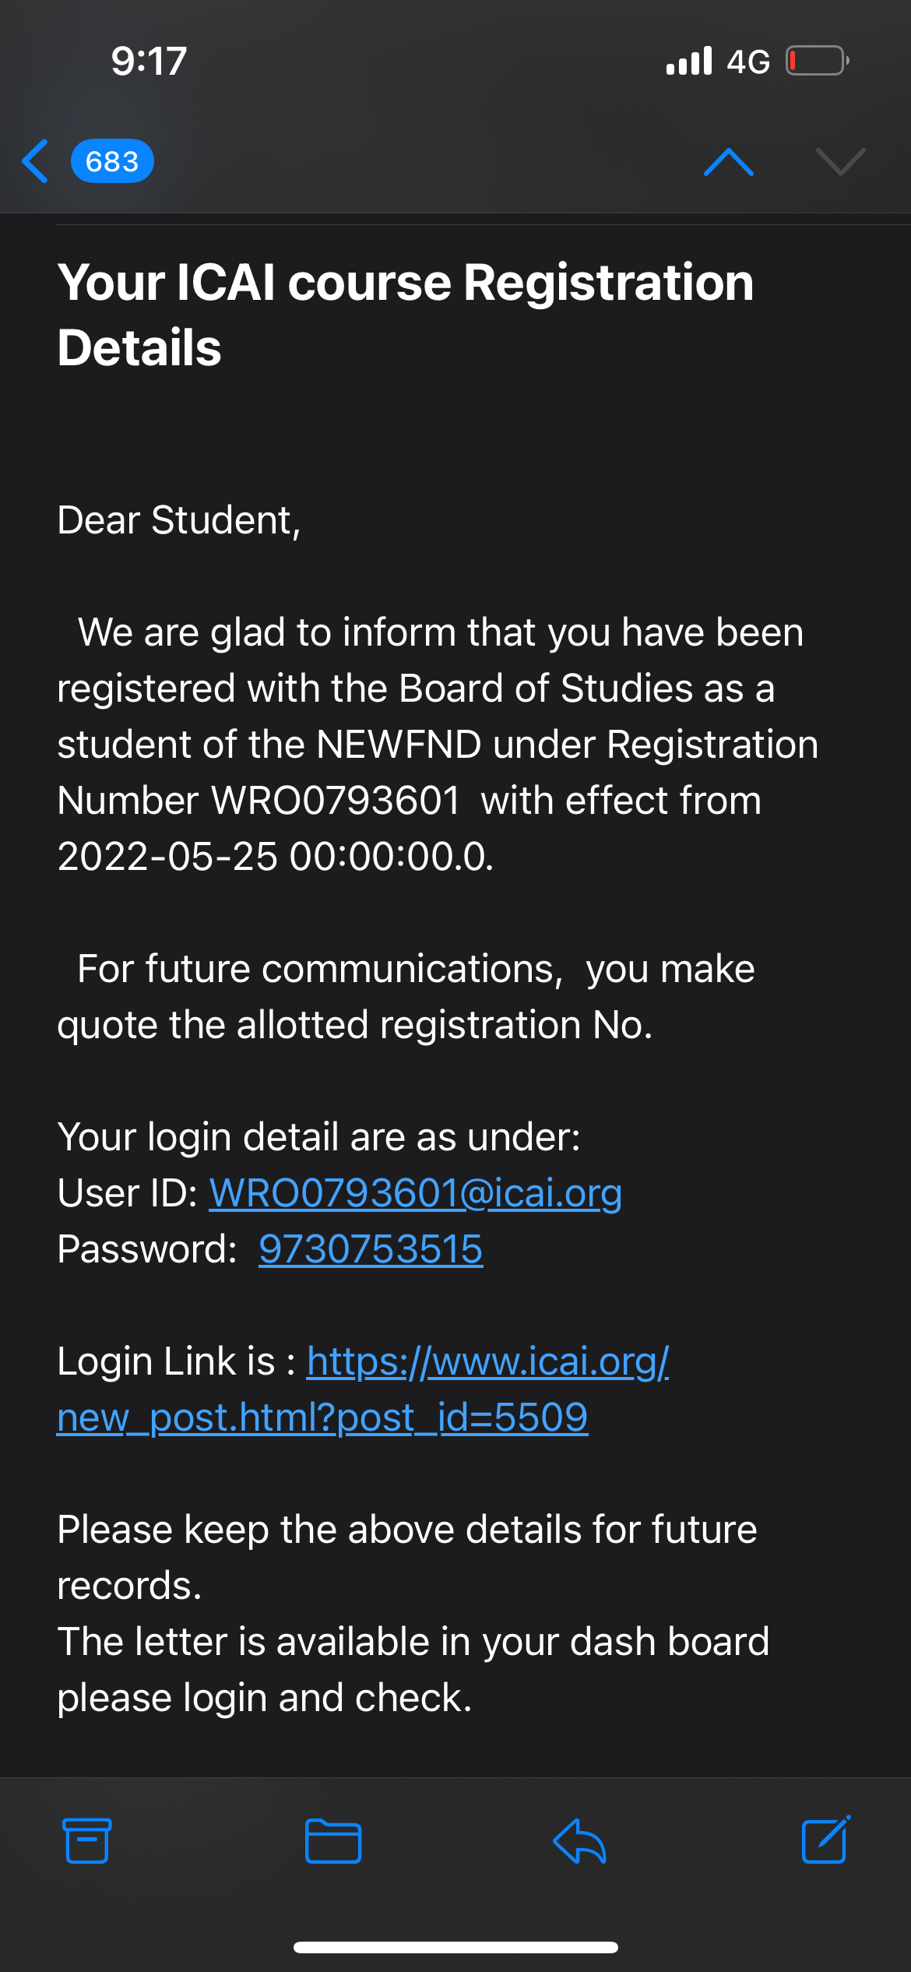The height and width of the screenshot is (1972, 911).
Task: Go back to the mailbox list
Action: [36, 161]
